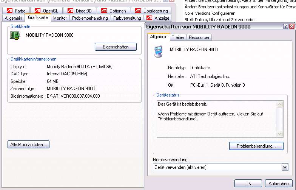The height and width of the screenshot is (190, 296).
Task: Click 'ATI Technologies Inc.' manufacturer text
Action: pyautogui.click(x=210, y=76)
